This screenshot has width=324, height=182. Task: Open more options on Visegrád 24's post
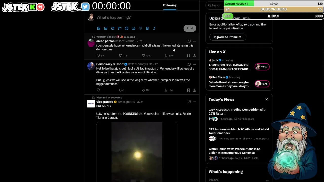(194, 102)
